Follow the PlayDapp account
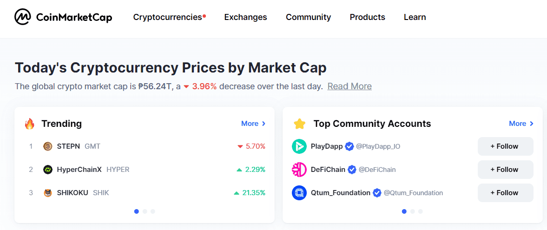547x230 pixels. (x=505, y=146)
